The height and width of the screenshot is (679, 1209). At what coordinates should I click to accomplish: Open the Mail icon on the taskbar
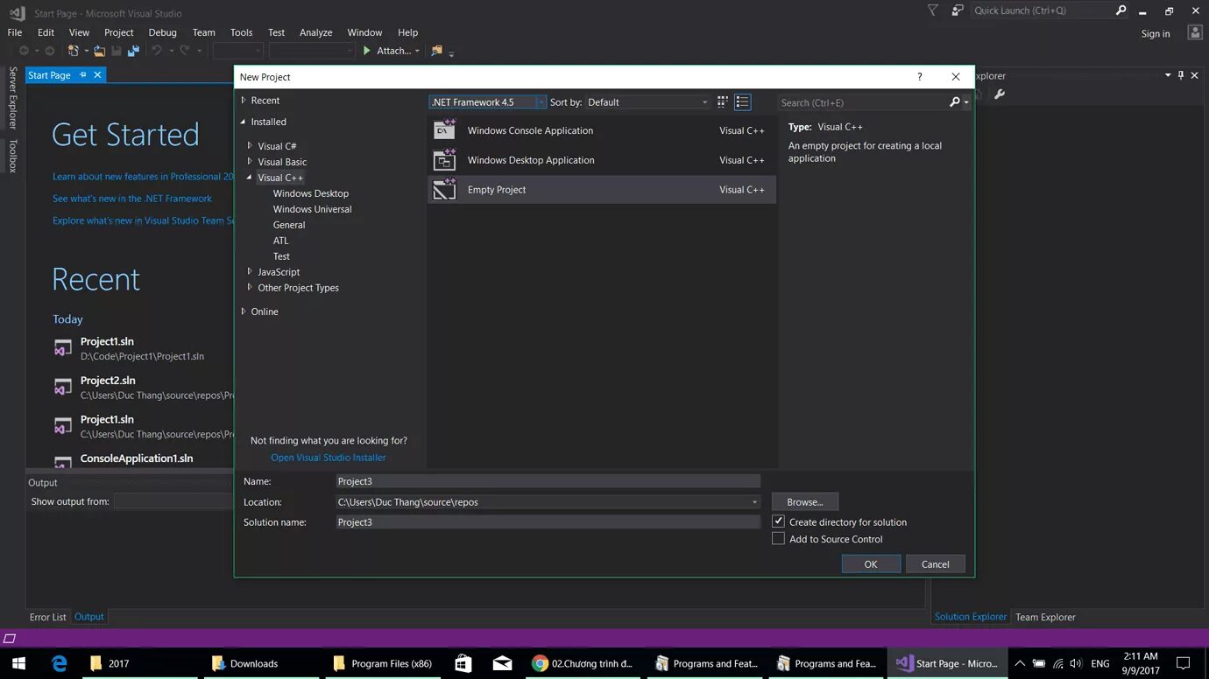click(502, 663)
